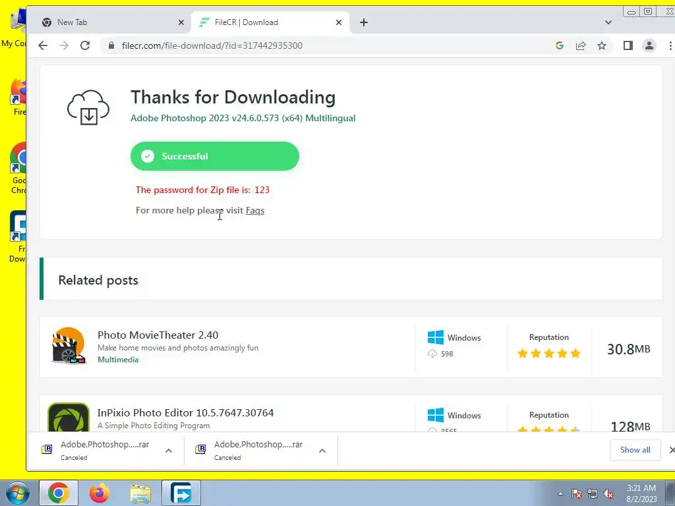Toggle the Chrome side panel icon

point(628,45)
